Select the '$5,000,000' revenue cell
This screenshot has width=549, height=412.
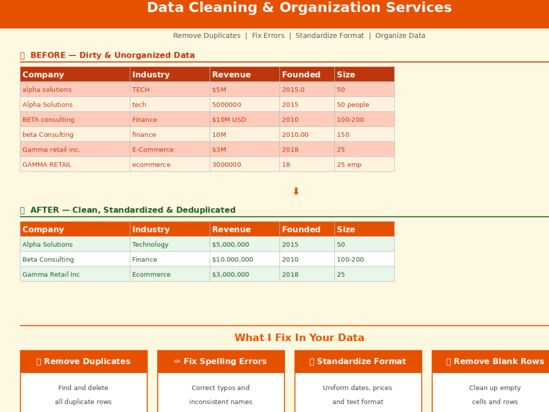(245, 244)
